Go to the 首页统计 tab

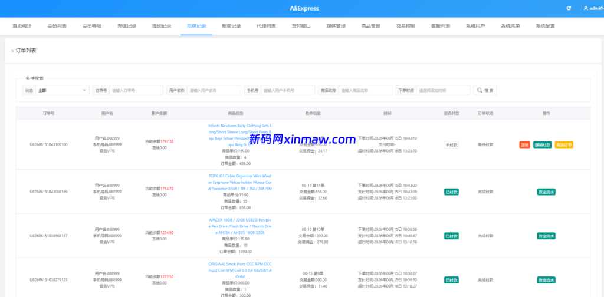coord(22,26)
